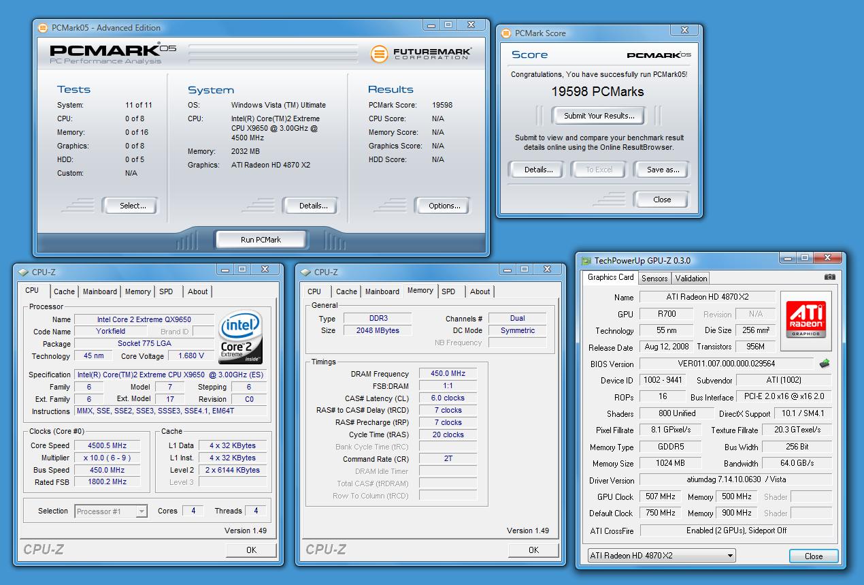Click the GPU-Z screenshot camera icon
This screenshot has height=585, width=864.
pos(829,277)
